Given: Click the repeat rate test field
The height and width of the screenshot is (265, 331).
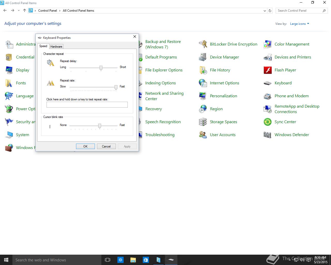Looking at the screenshot, I should 87,105.
